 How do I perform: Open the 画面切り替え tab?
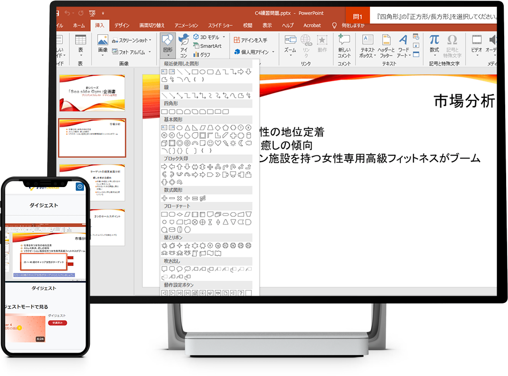coord(152,25)
